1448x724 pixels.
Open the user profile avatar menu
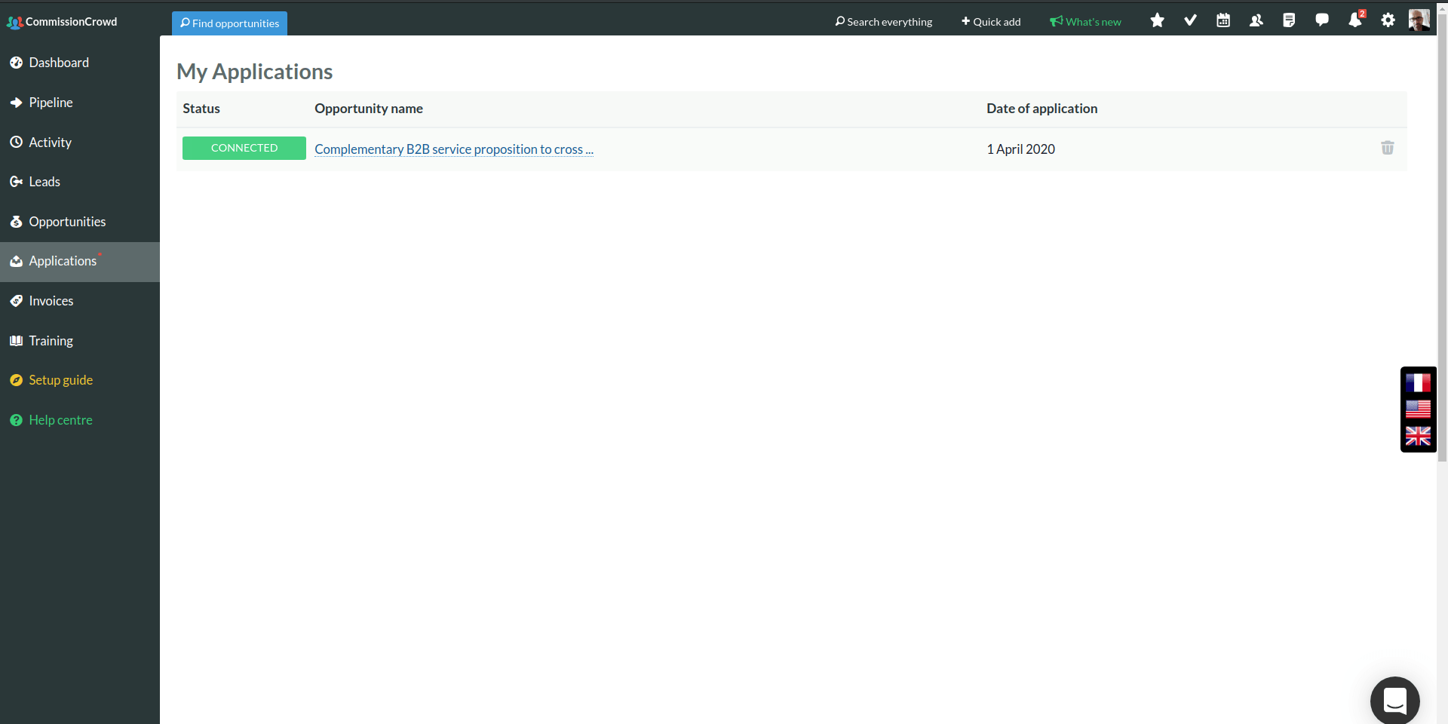pyautogui.click(x=1419, y=20)
